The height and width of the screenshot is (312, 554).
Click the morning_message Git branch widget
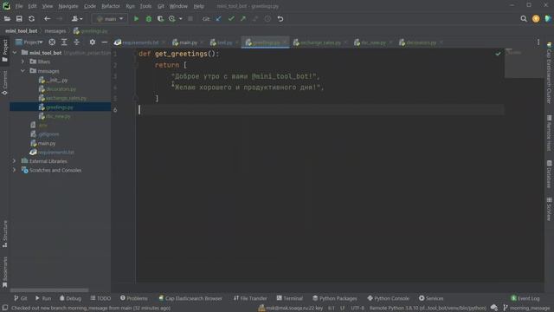click(x=527, y=309)
